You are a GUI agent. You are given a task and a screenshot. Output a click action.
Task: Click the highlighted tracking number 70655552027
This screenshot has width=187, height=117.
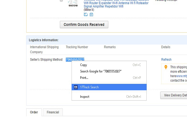[x=75, y=60]
